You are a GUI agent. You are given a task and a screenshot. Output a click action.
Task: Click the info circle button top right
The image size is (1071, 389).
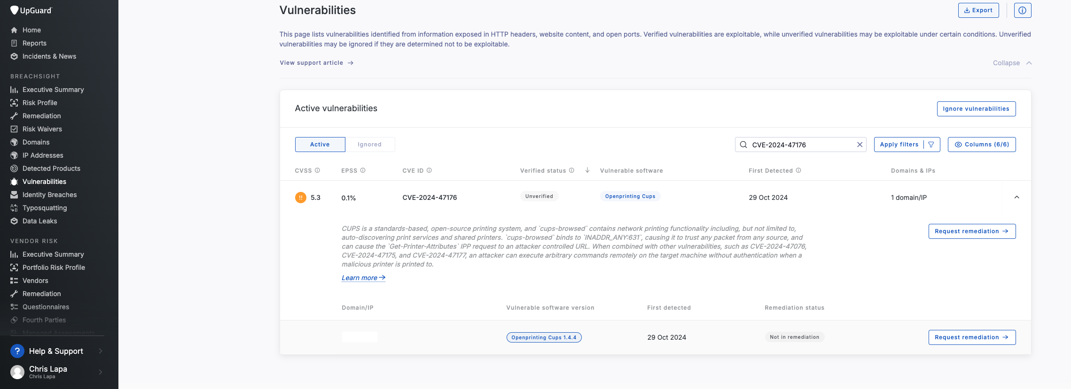click(1023, 10)
